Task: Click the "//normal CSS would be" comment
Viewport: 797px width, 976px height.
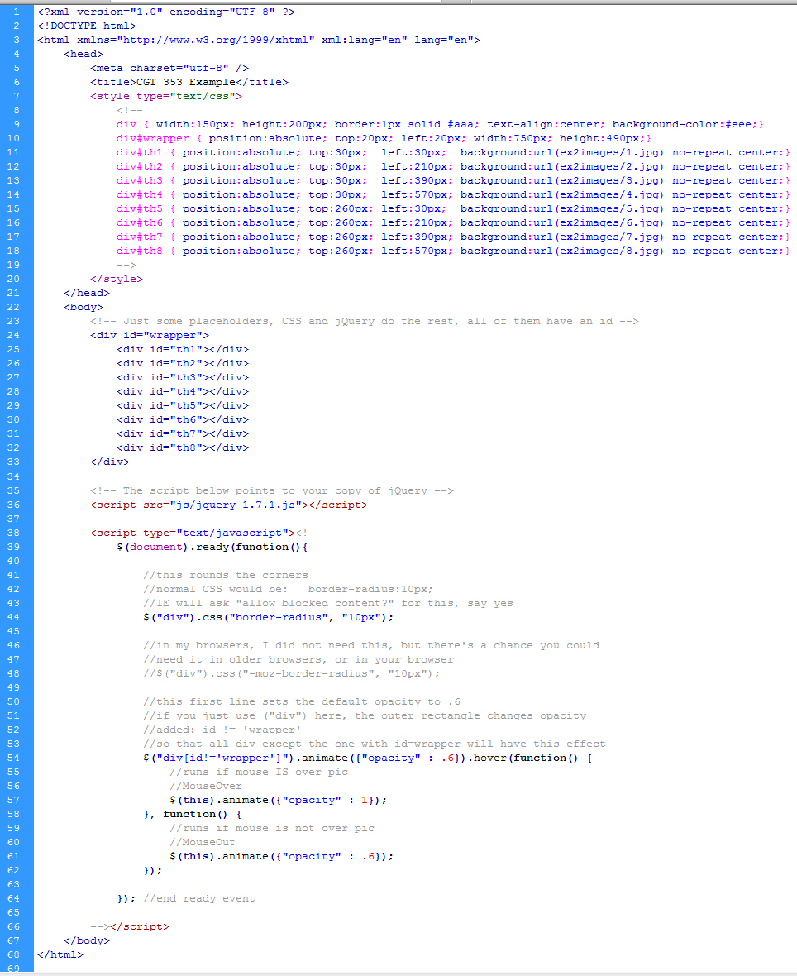Action: 288,589
